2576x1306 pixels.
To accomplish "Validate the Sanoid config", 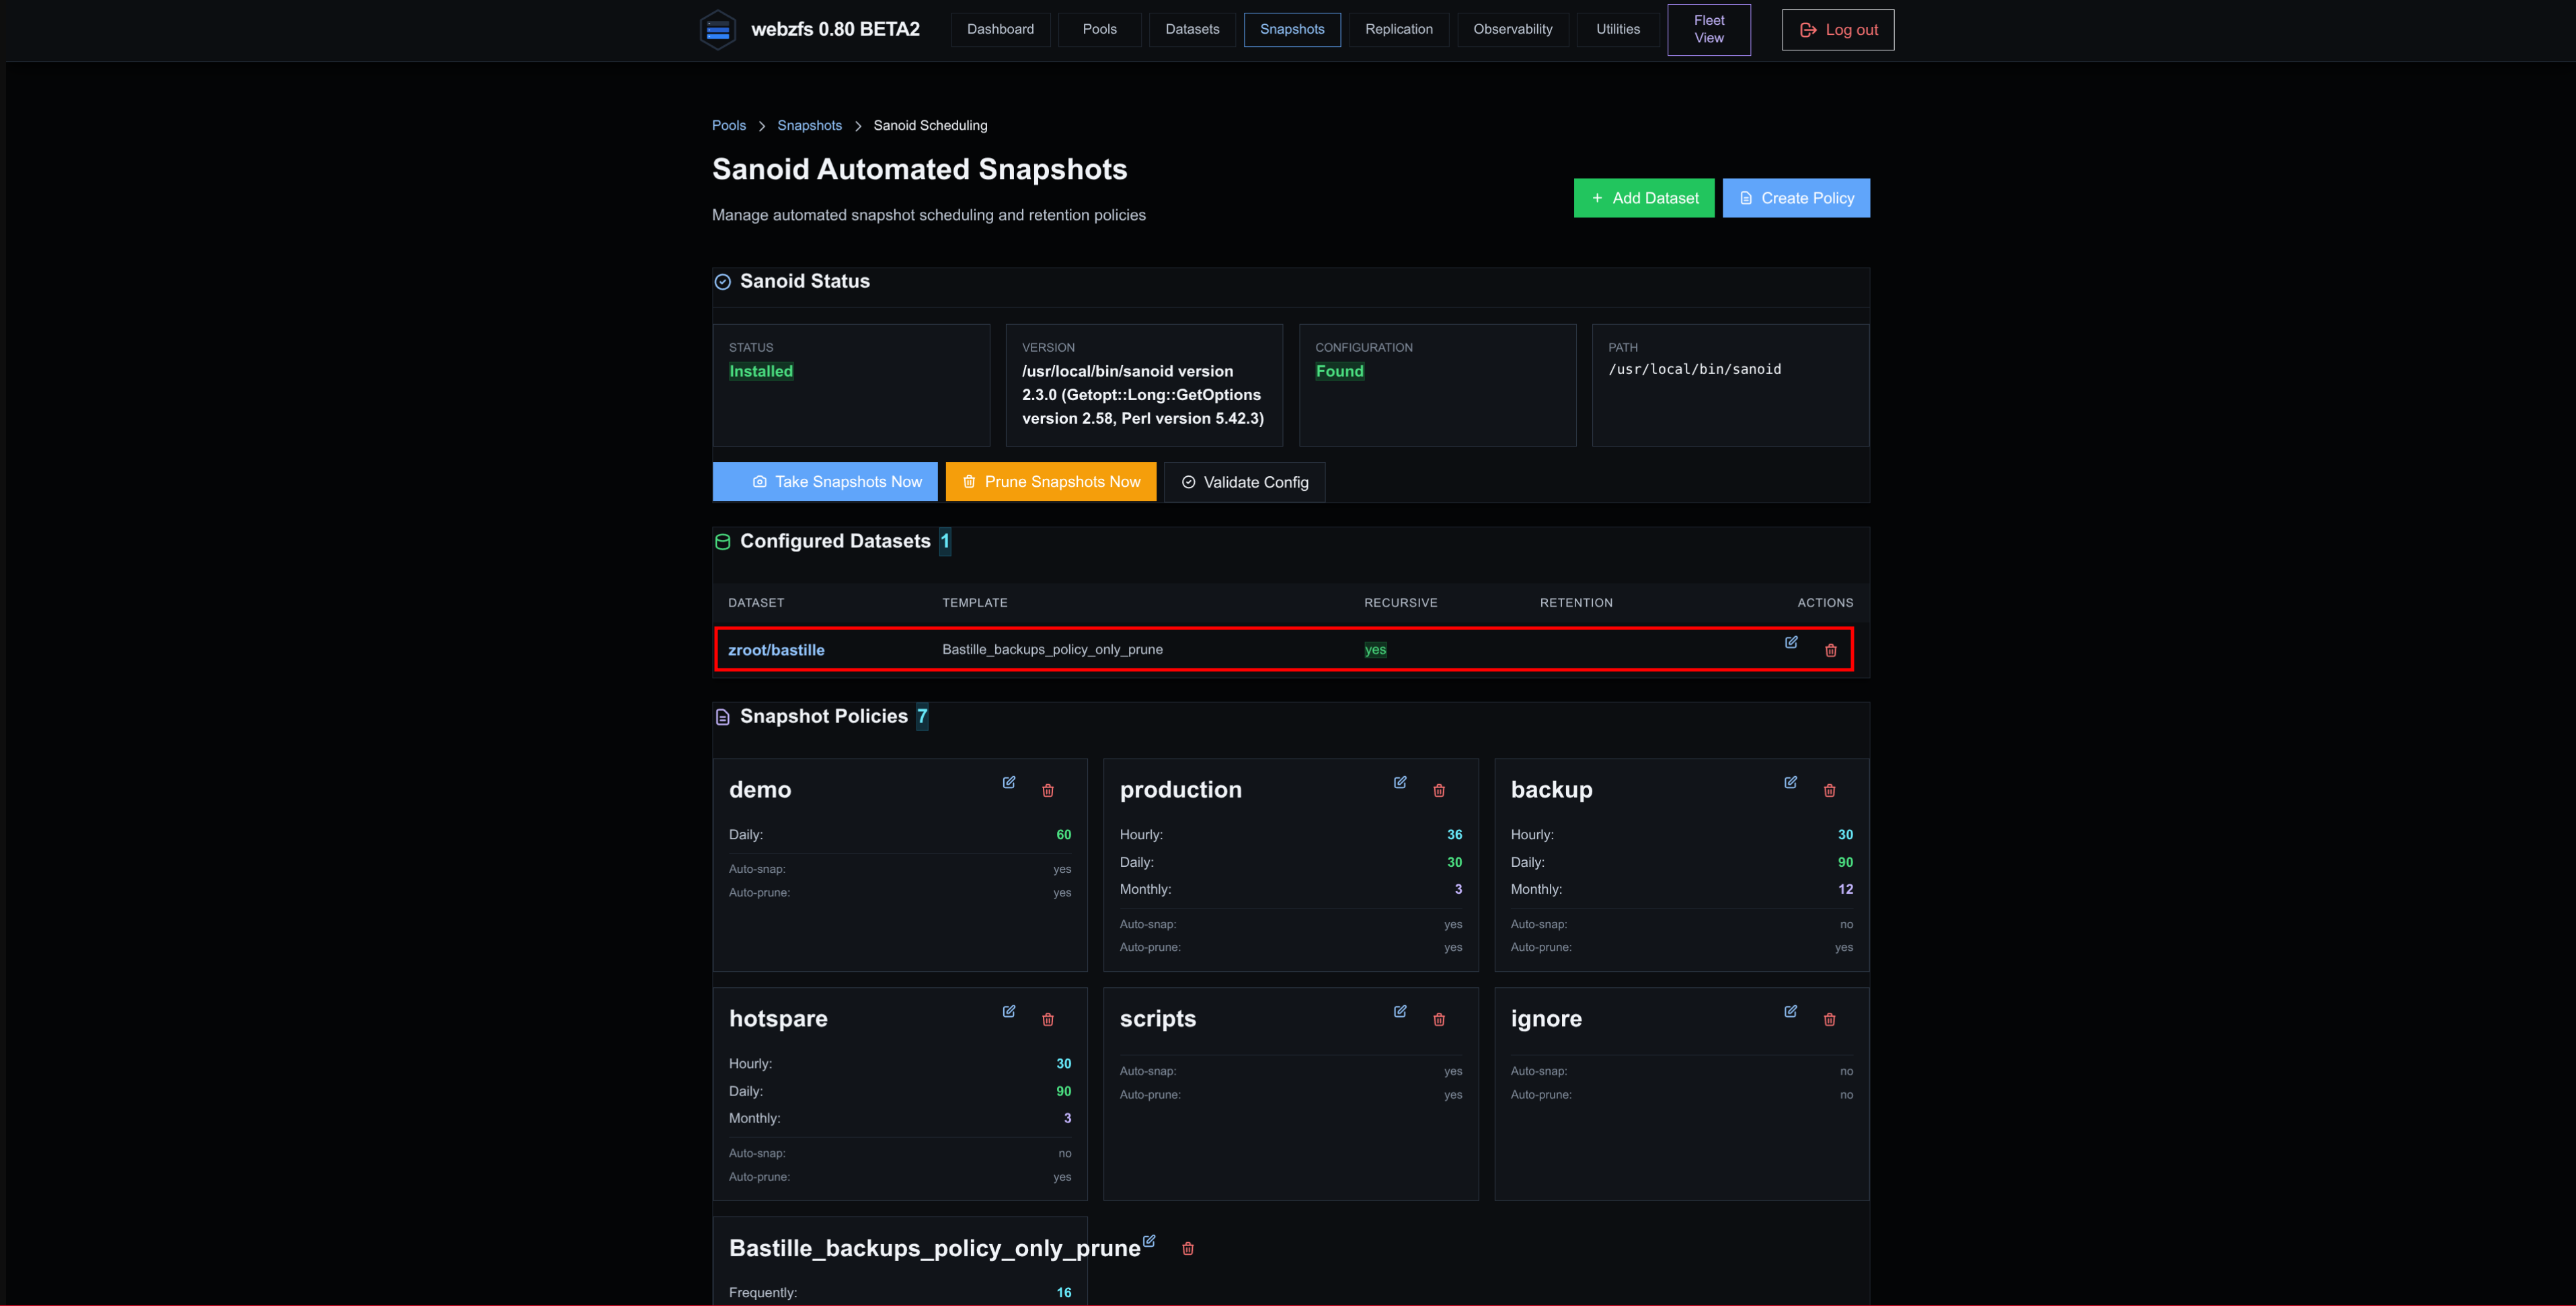I will tap(1244, 482).
